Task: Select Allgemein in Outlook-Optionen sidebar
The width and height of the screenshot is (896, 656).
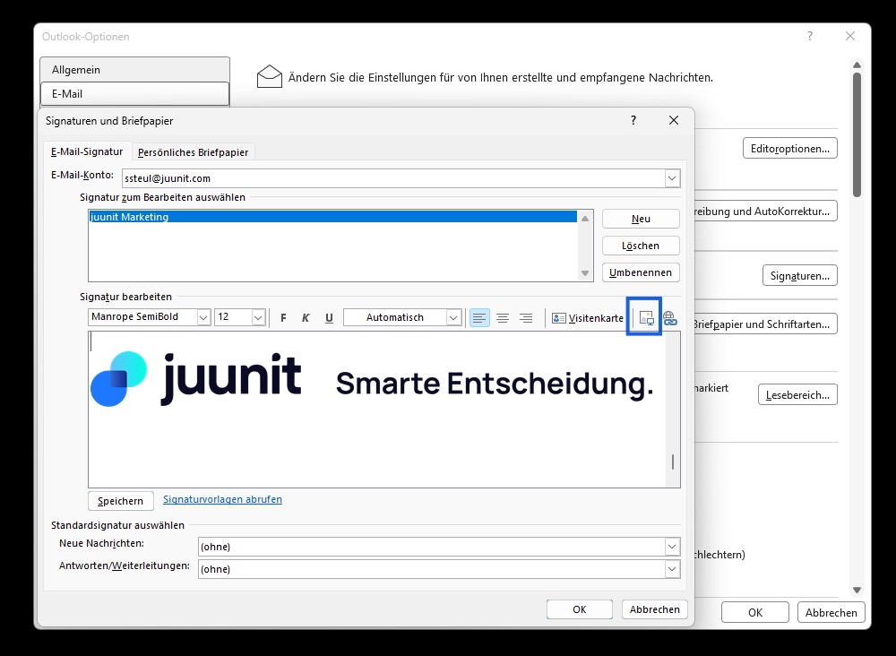Action: point(135,70)
